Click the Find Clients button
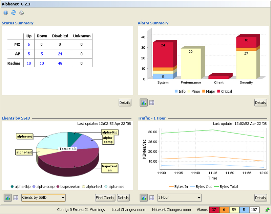 click(105, 198)
